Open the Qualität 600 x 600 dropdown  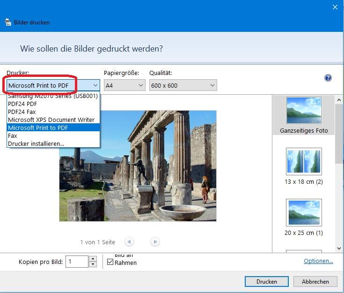183,85
